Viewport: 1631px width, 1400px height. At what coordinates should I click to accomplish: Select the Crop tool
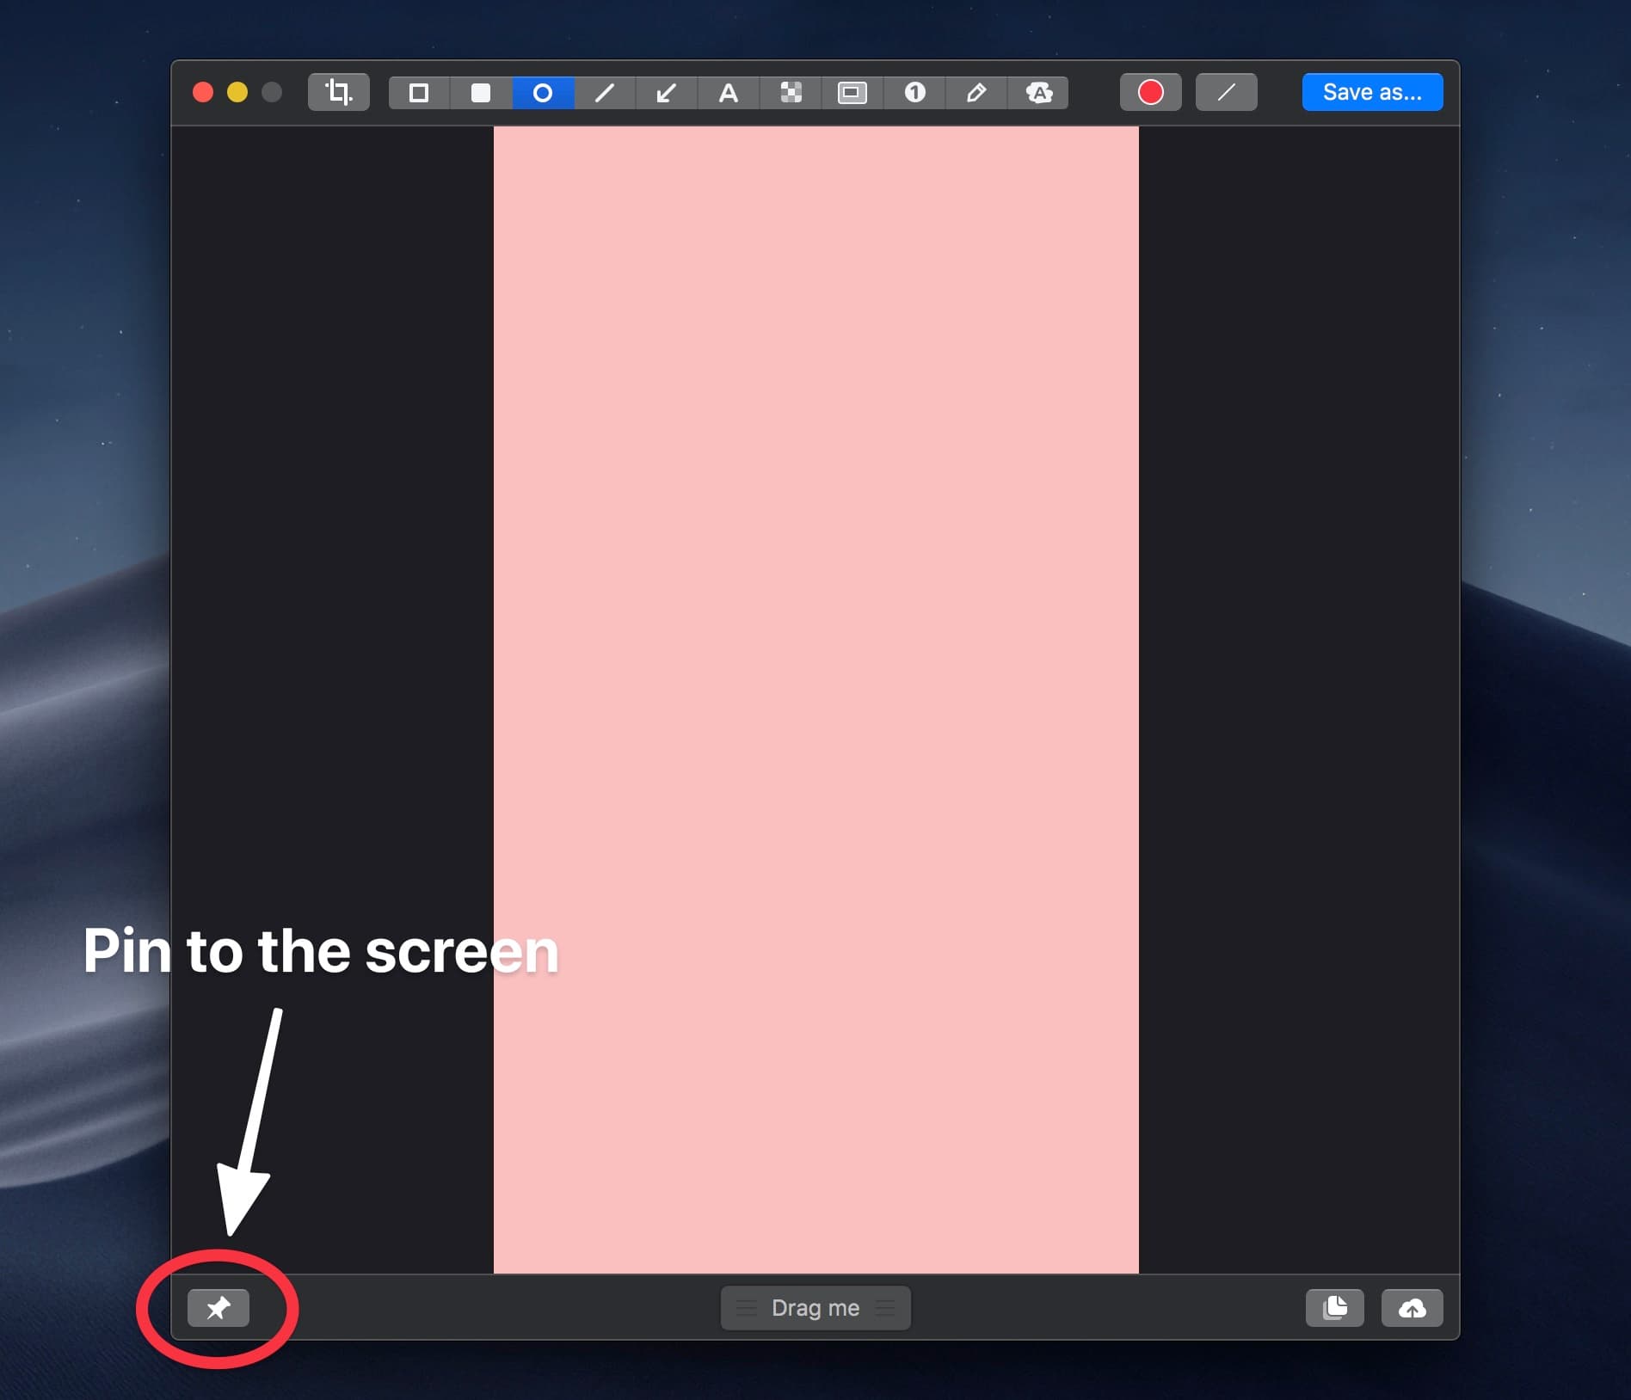tap(338, 92)
